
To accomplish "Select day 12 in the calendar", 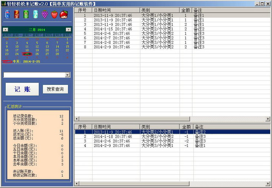I will click(37, 46).
